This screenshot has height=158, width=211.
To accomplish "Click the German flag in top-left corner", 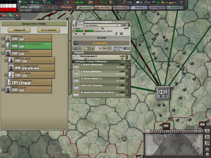I will [x=8, y=6].
